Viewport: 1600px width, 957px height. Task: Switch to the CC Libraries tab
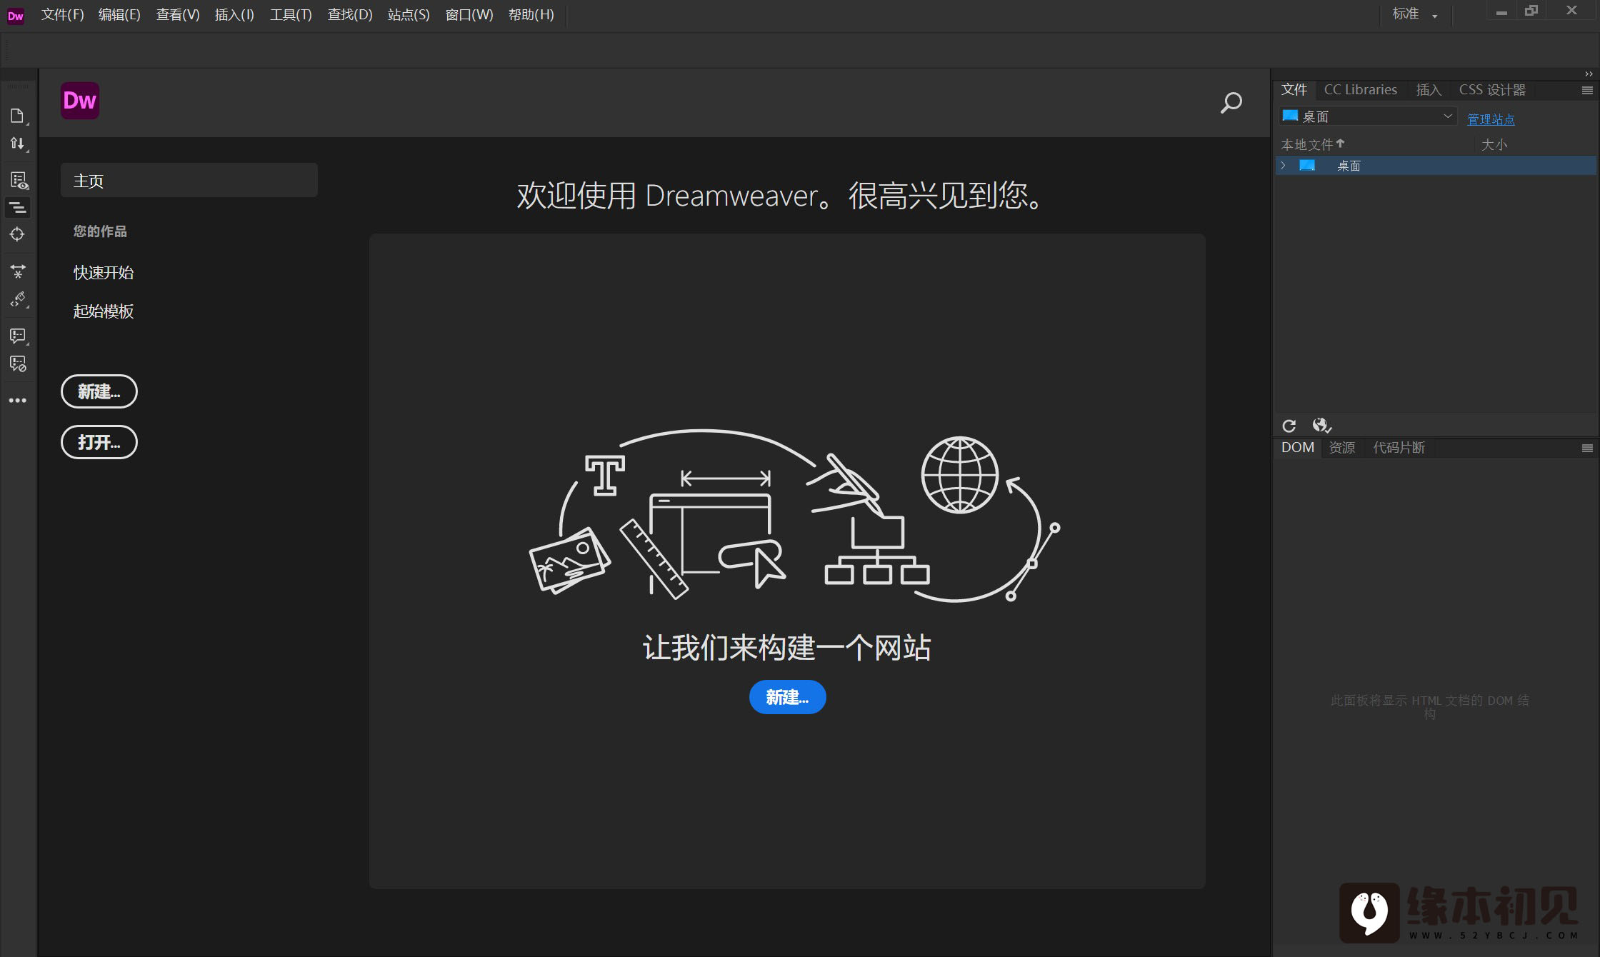[x=1360, y=90]
